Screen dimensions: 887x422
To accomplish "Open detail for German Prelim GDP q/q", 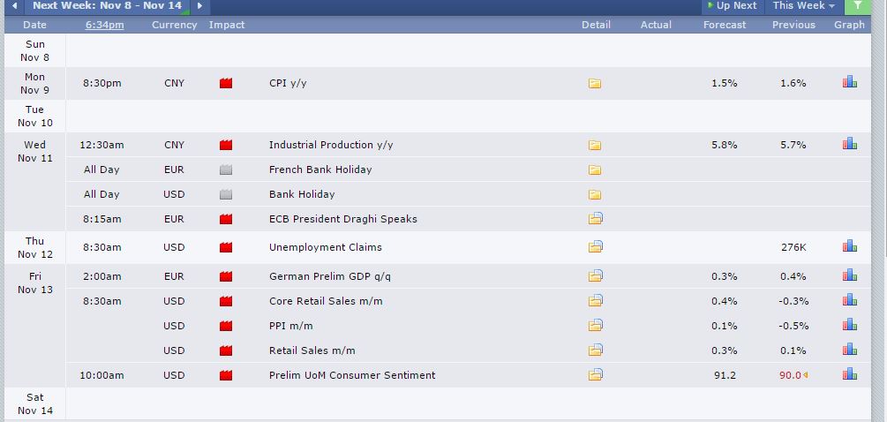I will (595, 276).
